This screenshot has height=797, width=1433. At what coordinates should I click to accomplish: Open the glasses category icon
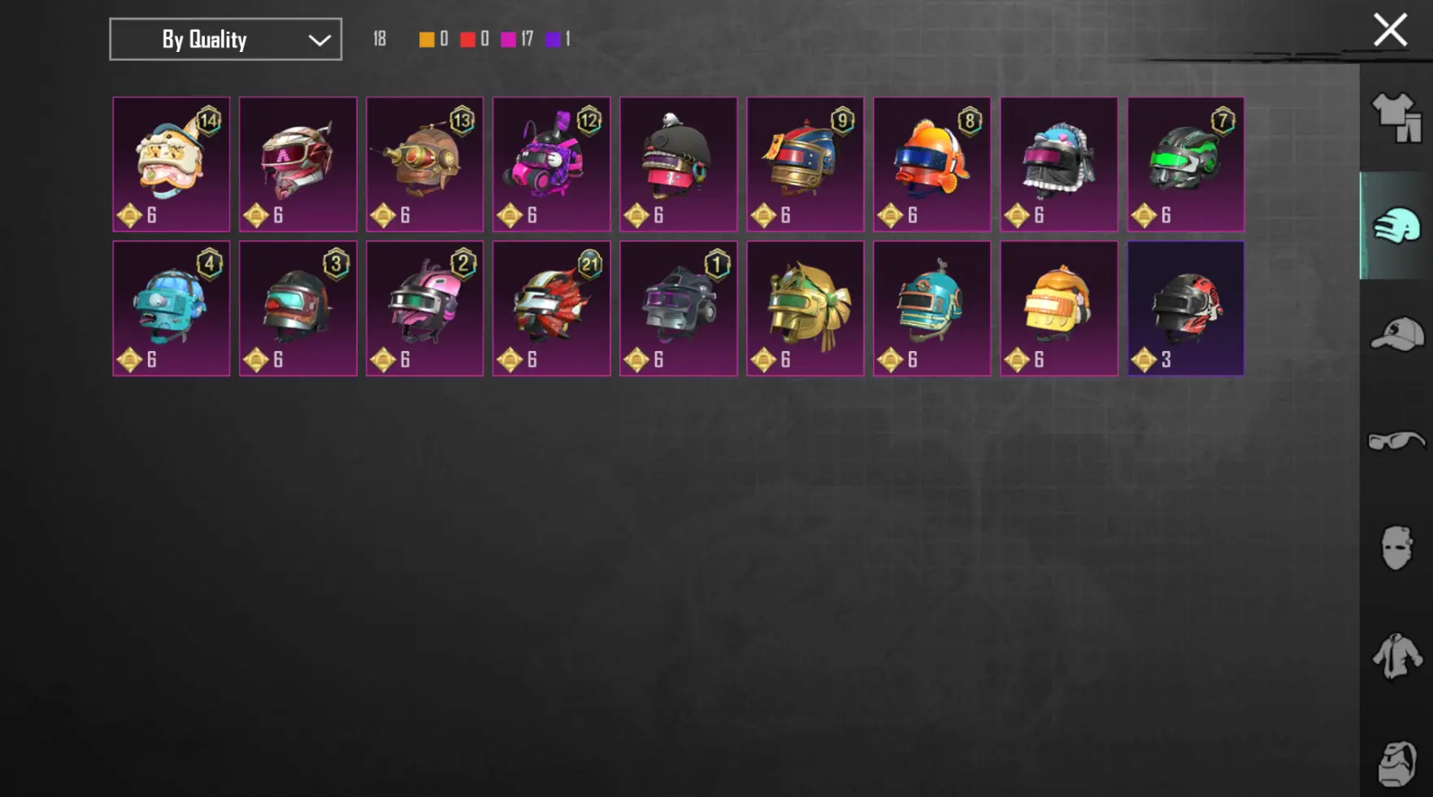pyautogui.click(x=1396, y=441)
